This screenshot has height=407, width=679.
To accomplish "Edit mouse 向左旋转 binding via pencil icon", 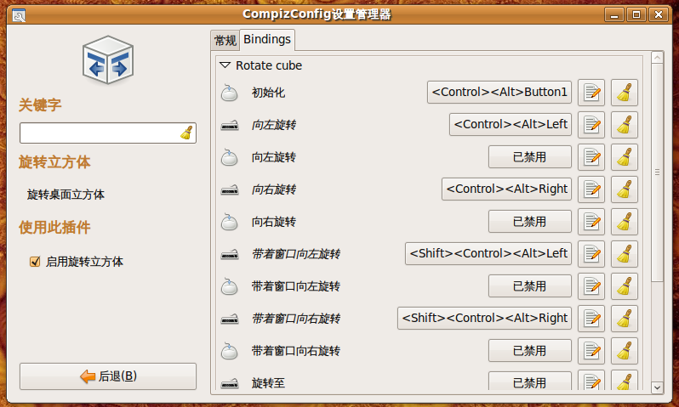I will 591,157.
